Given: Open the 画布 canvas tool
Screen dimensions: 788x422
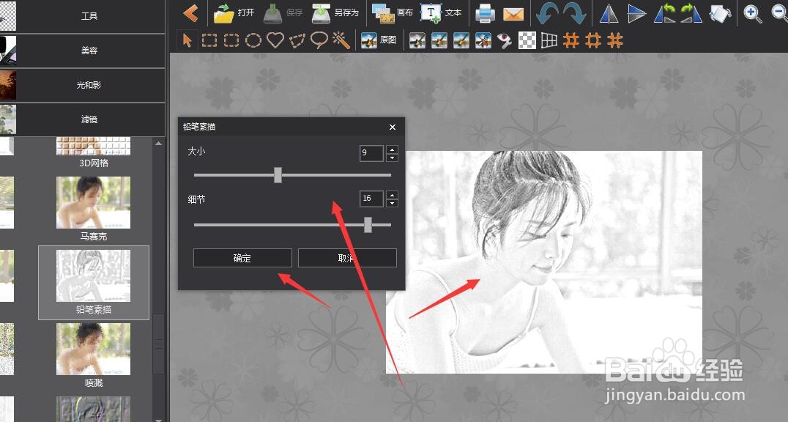Looking at the screenshot, I should pyautogui.click(x=393, y=13).
